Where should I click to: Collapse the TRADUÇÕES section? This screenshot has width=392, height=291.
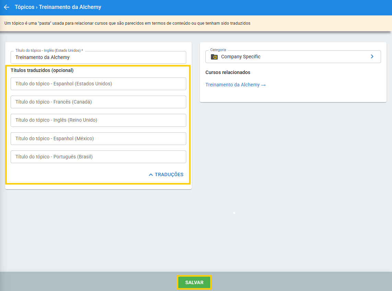pyautogui.click(x=169, y=175)
